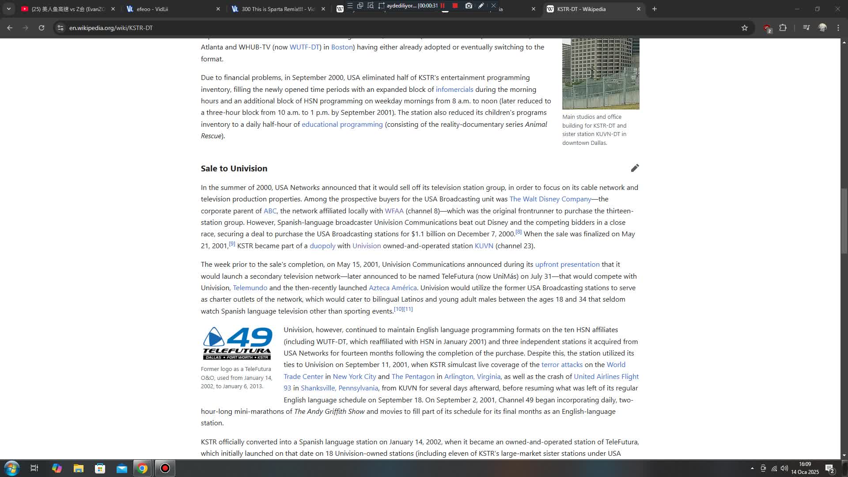Open the Chrome three-dot menu
Screen dimensions: 848x477
tap(838, 28)
